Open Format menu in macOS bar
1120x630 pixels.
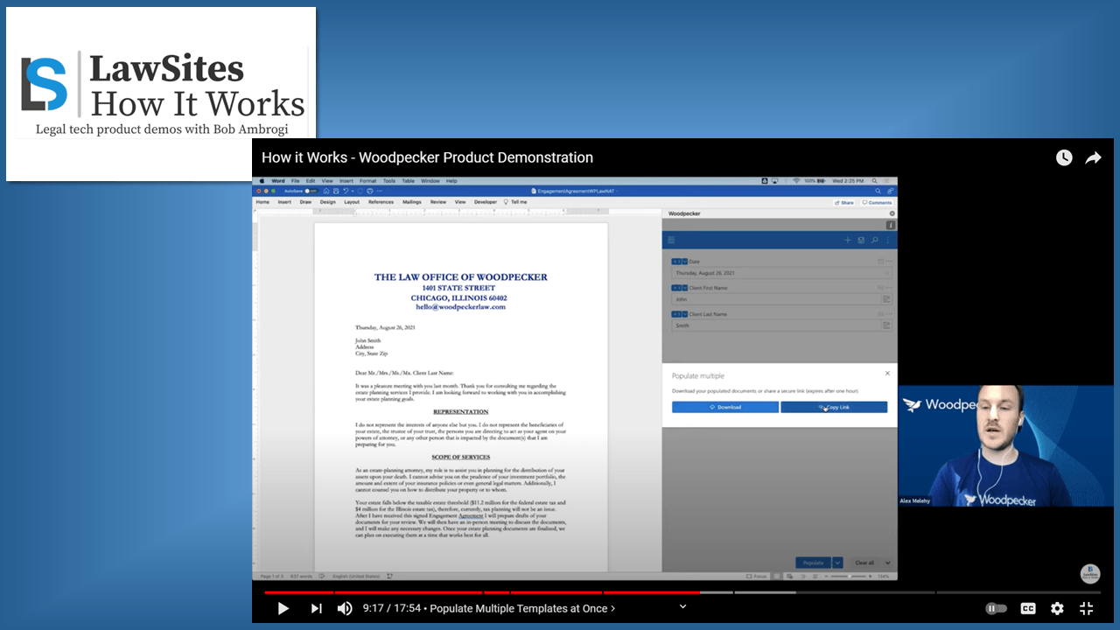(368, 181)
